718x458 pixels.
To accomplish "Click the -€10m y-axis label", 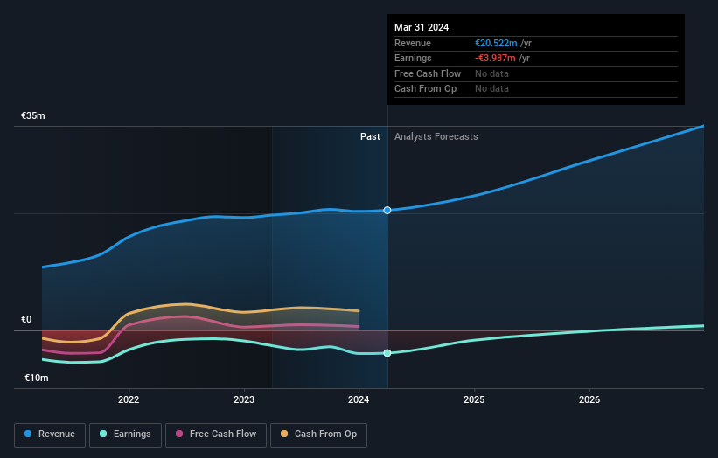I will coord(35,378).
